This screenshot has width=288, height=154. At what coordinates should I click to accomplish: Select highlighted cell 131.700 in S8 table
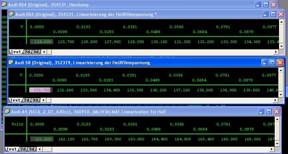click(41, 90)
